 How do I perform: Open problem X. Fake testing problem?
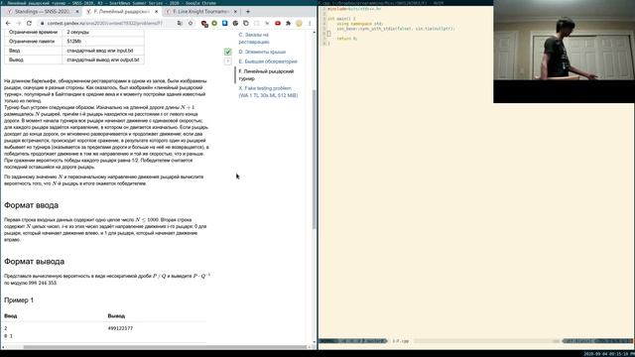click(268, 92)
